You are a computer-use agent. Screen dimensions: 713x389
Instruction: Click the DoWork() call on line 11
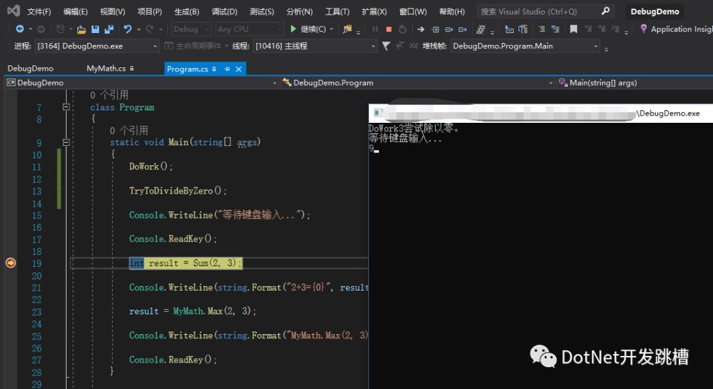(151, 166)
